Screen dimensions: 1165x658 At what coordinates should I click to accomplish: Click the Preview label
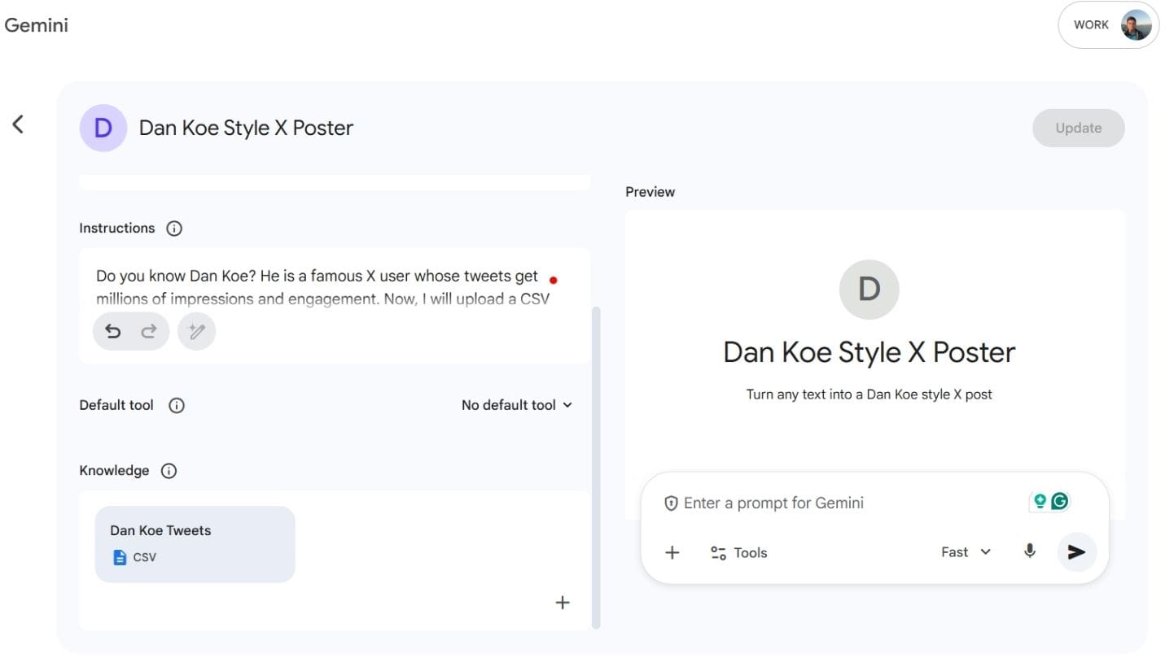tap(650, 192)
